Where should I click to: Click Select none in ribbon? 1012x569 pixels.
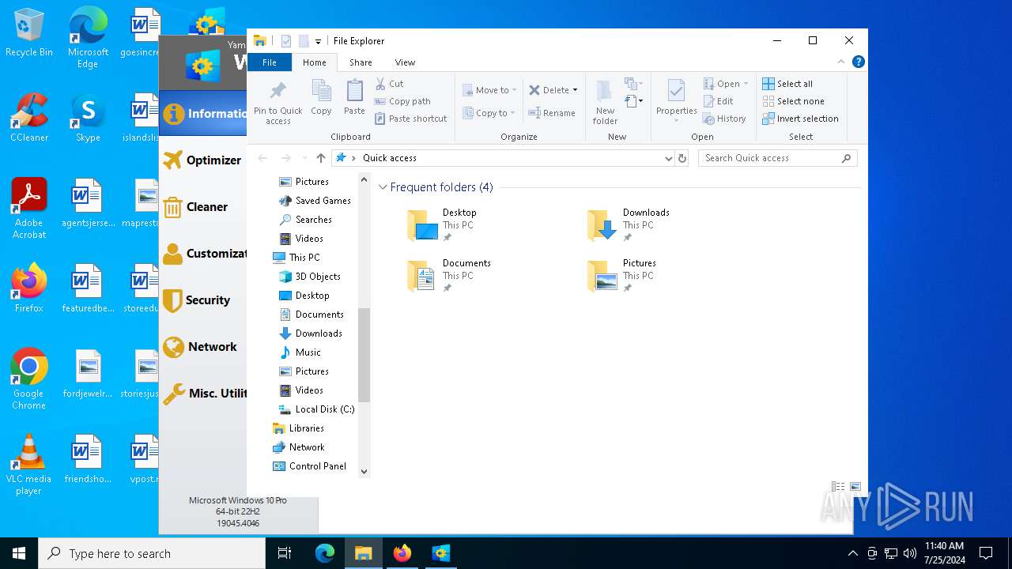(793, 101)
